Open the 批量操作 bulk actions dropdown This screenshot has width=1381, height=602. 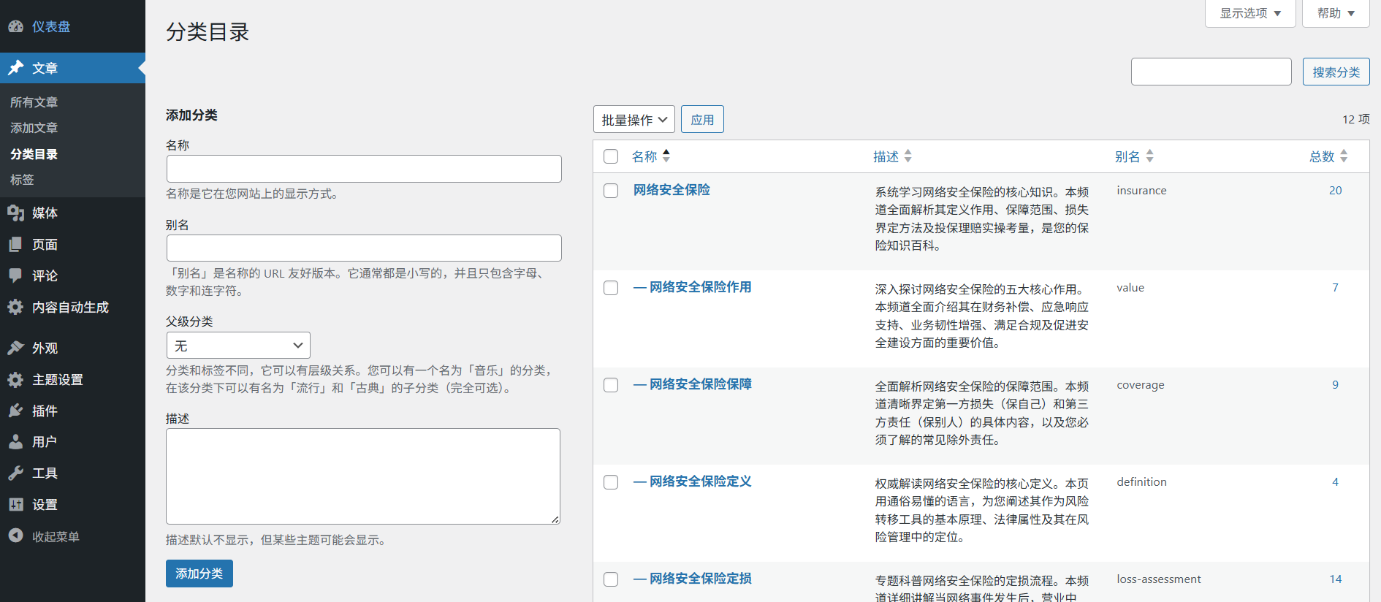click(x=634, y=120)
